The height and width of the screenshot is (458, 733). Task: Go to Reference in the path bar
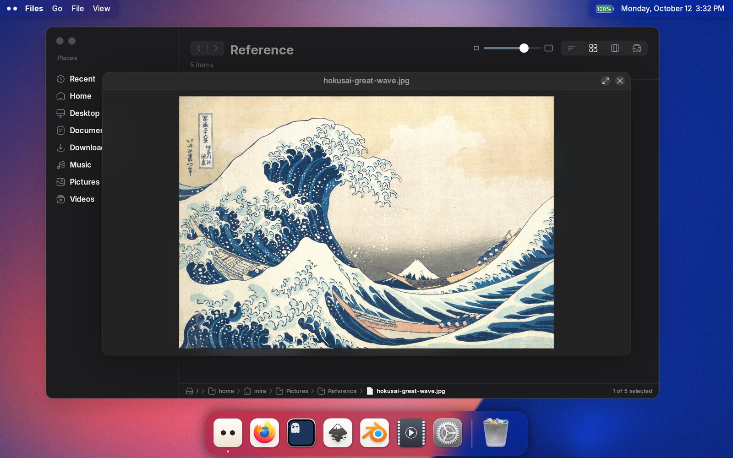pos(337,391)
